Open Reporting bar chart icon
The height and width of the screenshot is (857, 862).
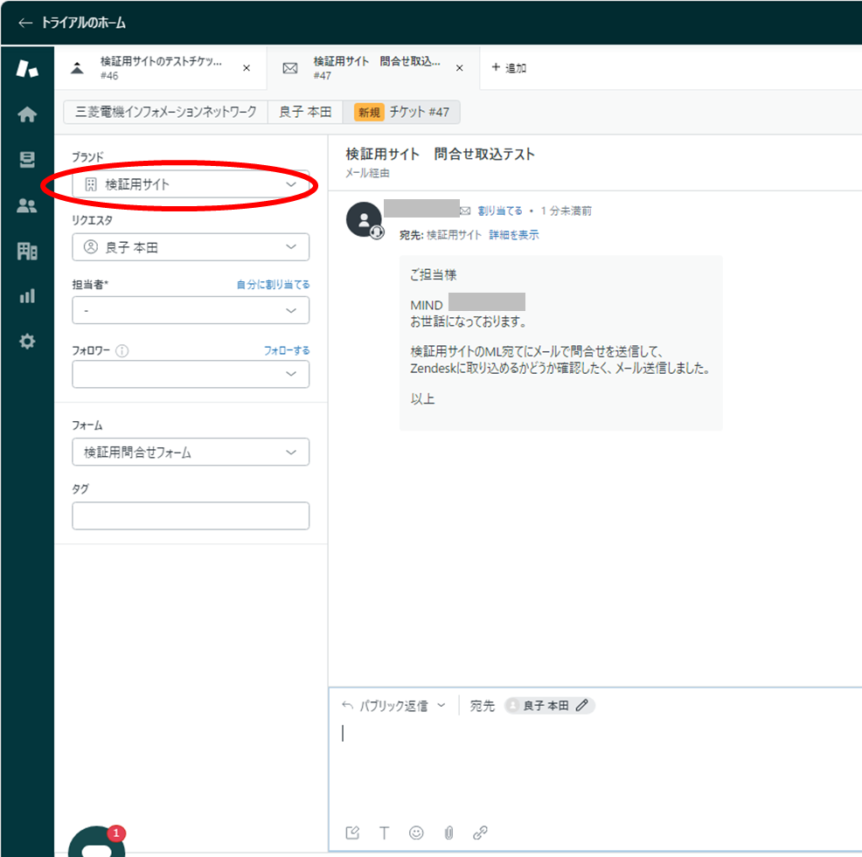click(27, 296)
